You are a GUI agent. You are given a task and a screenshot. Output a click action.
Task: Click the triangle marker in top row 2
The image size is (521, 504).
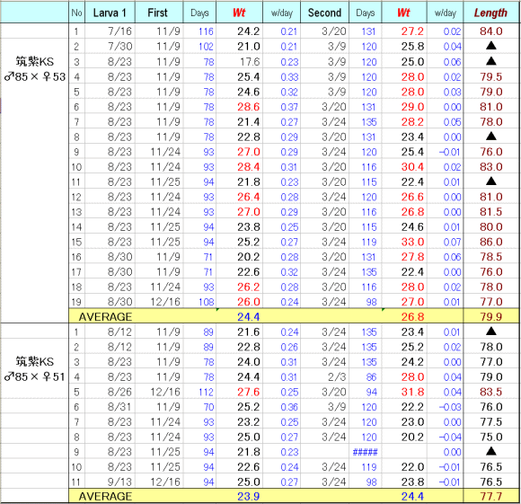pos(490,46)
